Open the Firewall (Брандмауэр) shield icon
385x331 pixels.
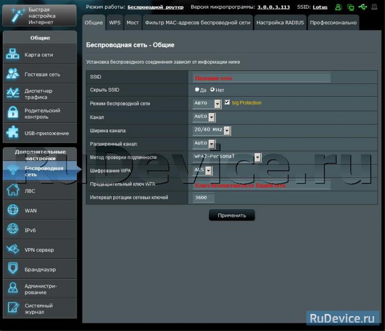coord(13,269)
